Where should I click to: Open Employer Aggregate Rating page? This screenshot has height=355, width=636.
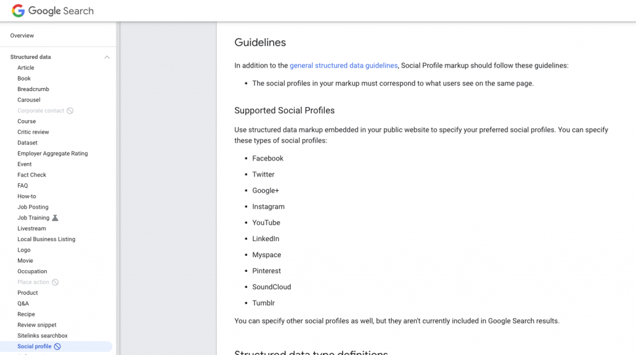pos(53,154)
